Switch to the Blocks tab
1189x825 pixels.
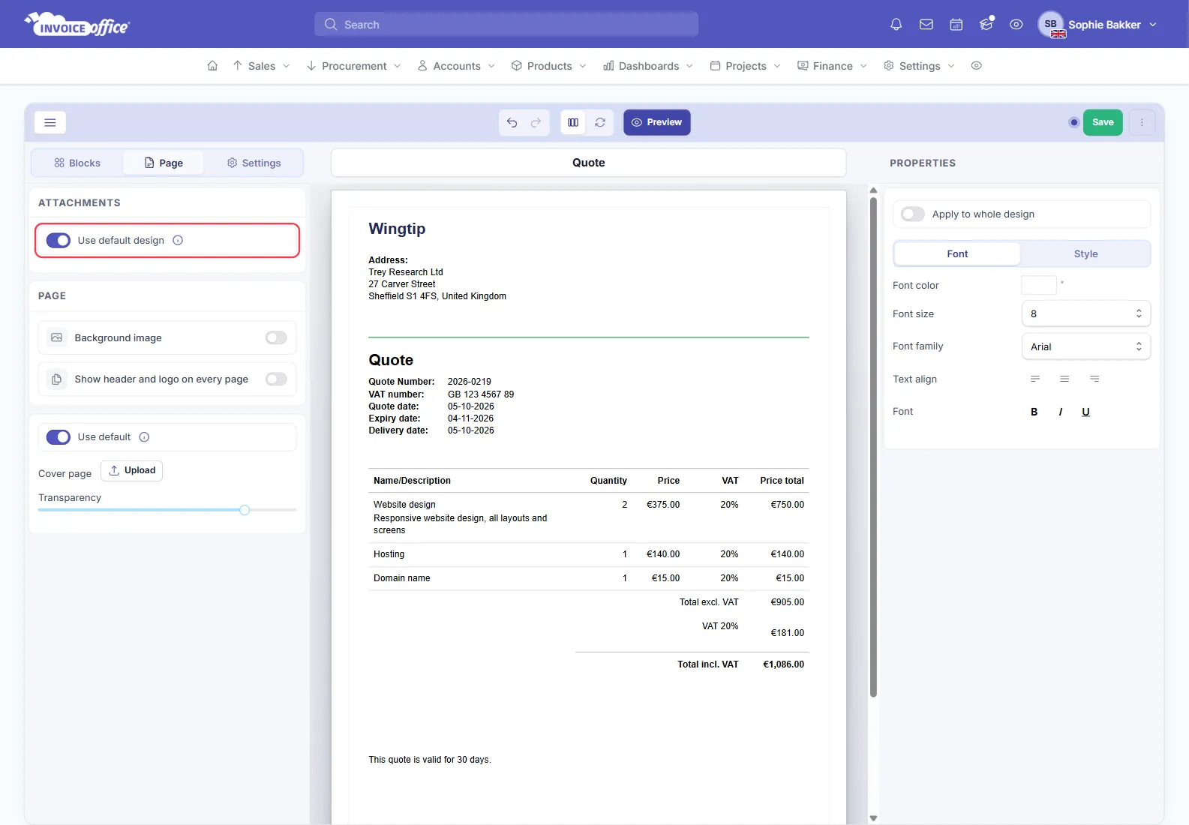(x=77, y=163)
